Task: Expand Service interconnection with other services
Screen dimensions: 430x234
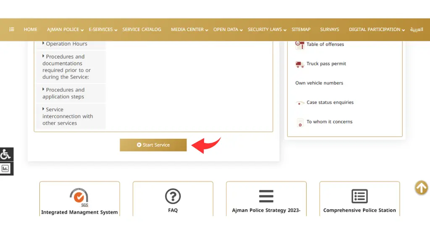Action: click(71, 116)
